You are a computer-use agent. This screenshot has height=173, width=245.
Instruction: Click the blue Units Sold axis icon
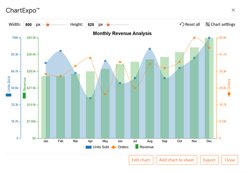coord(8,95)
